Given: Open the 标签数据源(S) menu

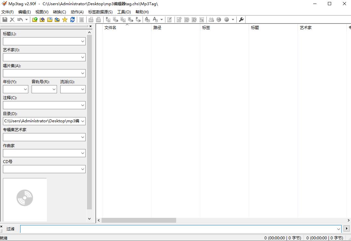Looking at the screenshot, I should (x=100, y=12).
